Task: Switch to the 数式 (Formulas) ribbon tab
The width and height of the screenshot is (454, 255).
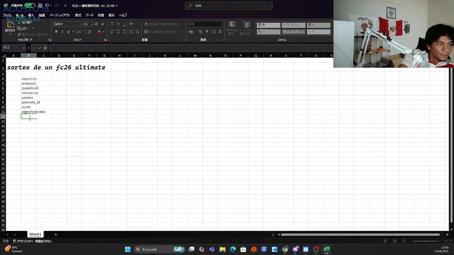Action: 78,15
